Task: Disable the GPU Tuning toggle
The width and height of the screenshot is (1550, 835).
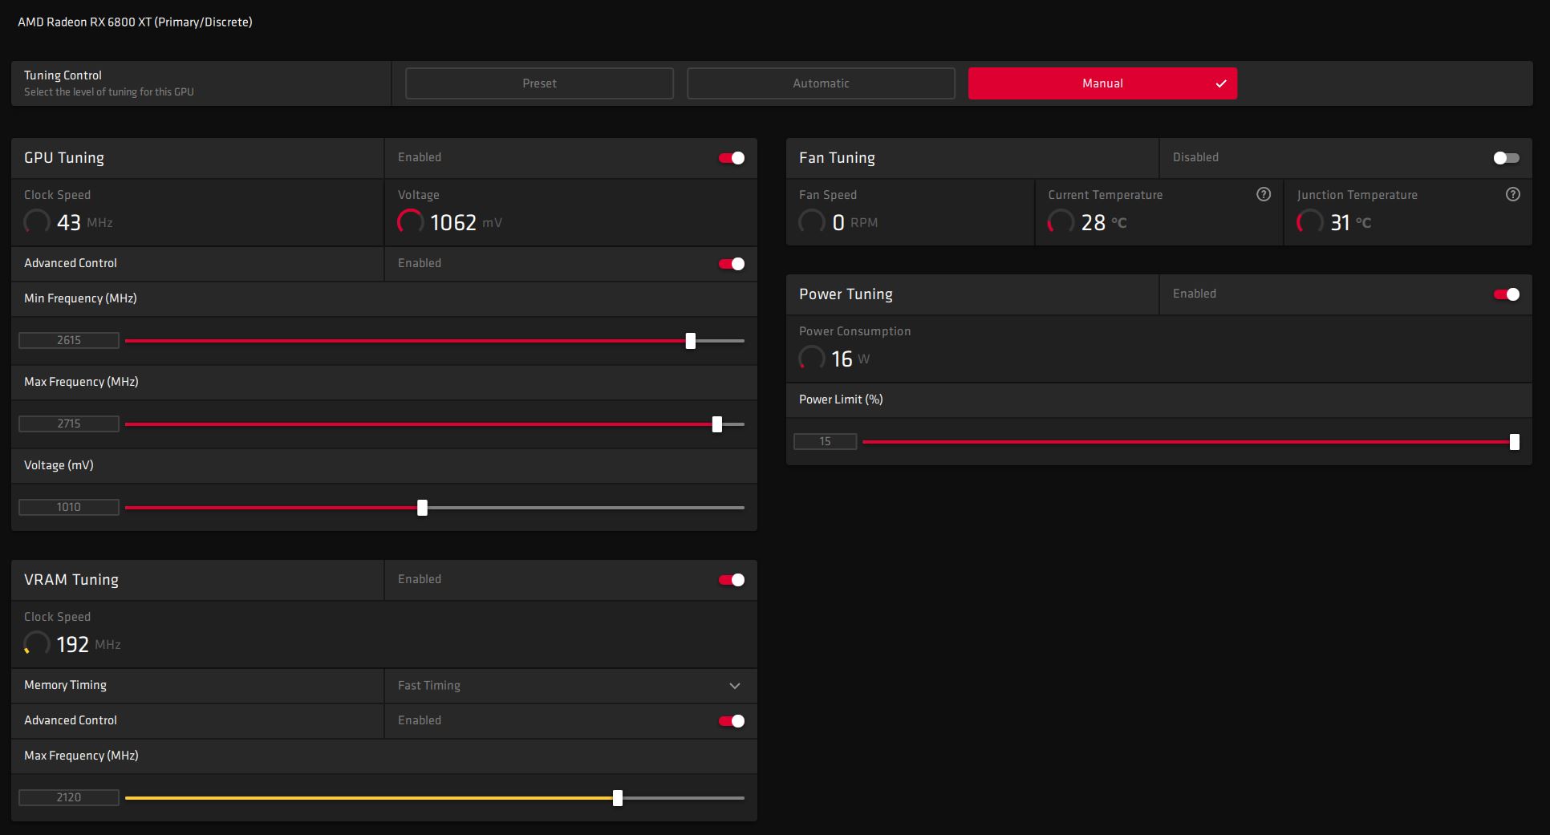Action: coord(732,158)
